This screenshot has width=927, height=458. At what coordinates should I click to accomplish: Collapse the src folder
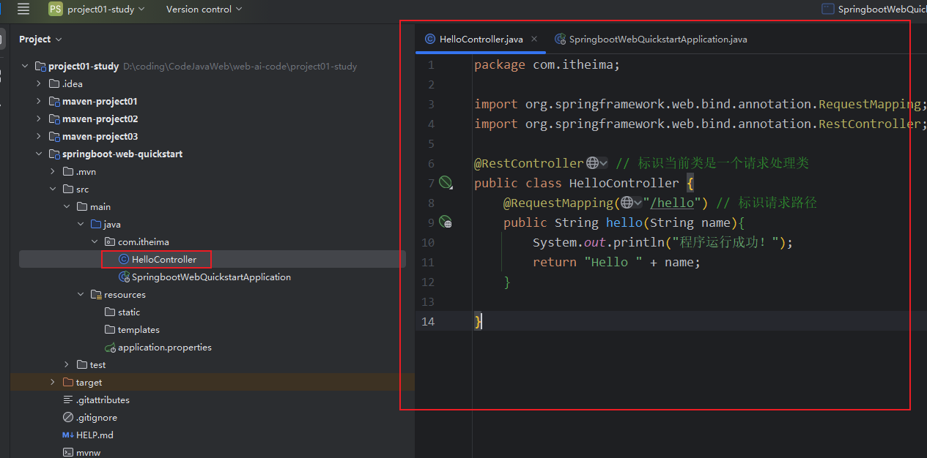pos(53,189)
